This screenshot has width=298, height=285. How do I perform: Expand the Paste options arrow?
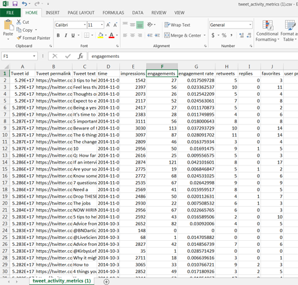pyautogui.click(x=8, y=39)
